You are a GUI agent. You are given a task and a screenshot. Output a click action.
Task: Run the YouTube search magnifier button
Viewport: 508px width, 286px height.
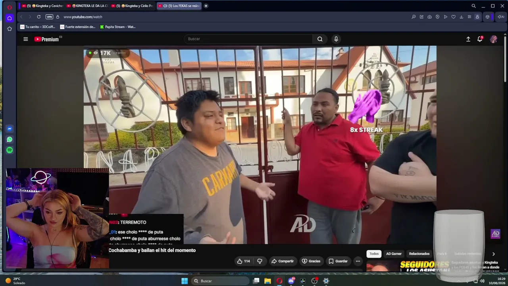(320, 39)
